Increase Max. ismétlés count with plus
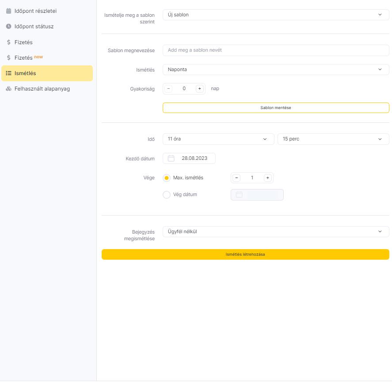Screen dimensions: 392x390 click(x=267, y=178)
